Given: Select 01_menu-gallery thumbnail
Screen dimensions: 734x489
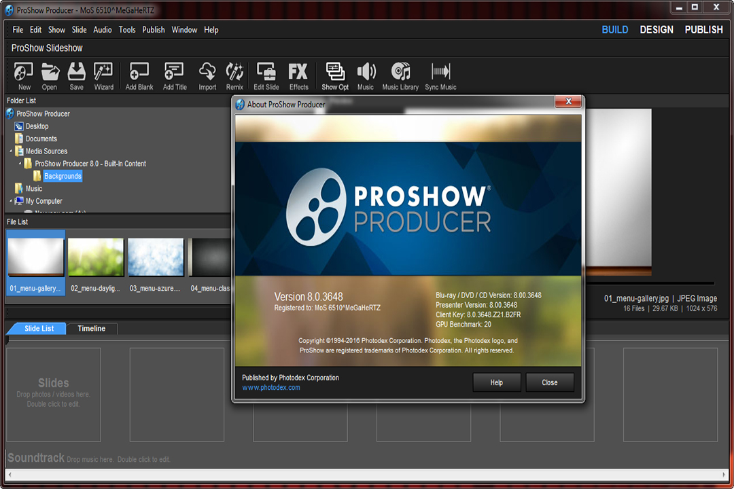Looking at the screenshot, I should click(x=35, y=263).
